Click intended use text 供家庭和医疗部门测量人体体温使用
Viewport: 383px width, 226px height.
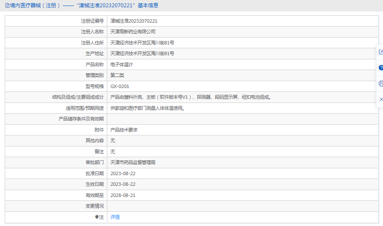[147, 108]
